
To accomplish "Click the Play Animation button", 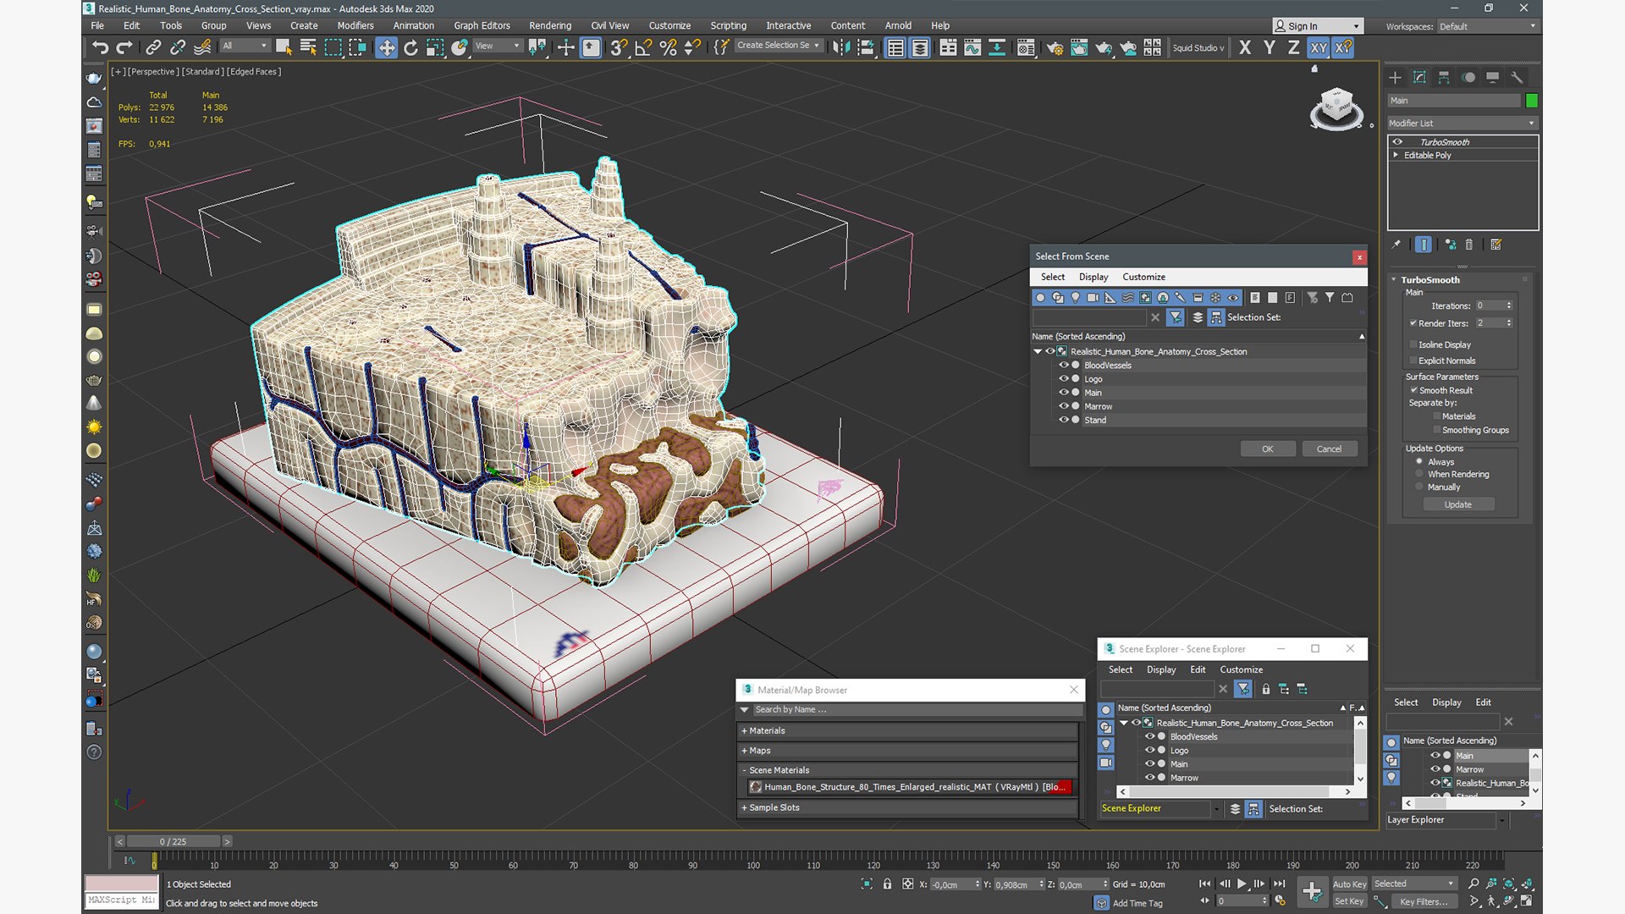I will (1242, 884).
